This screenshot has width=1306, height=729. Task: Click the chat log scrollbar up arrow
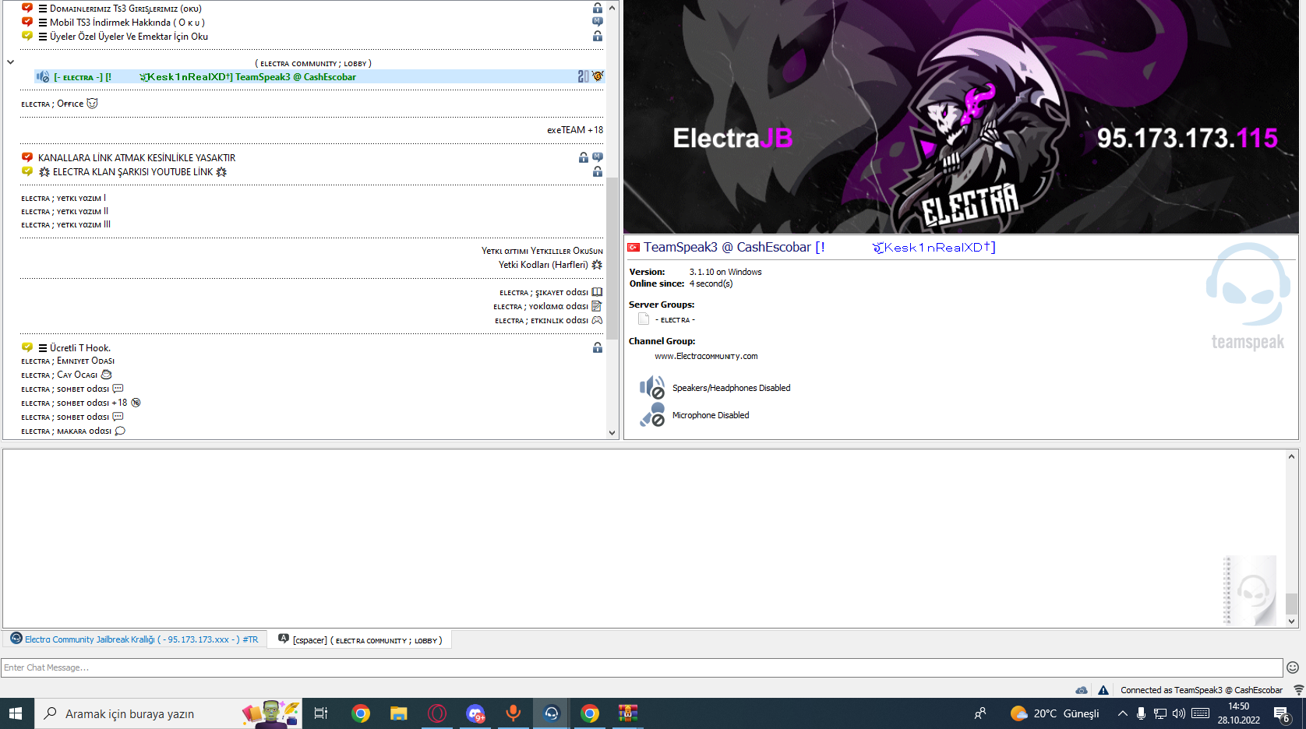pos(1291,456)
